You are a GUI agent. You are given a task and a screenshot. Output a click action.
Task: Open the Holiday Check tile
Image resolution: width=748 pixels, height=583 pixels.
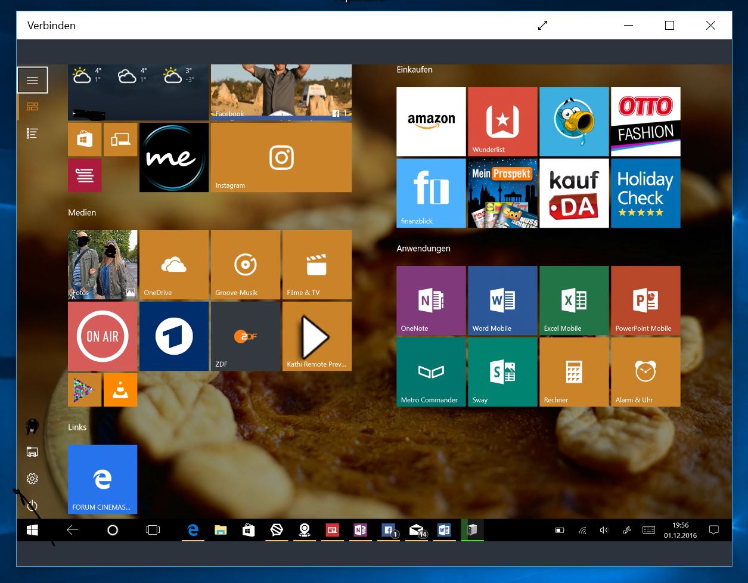pos(645,193)
